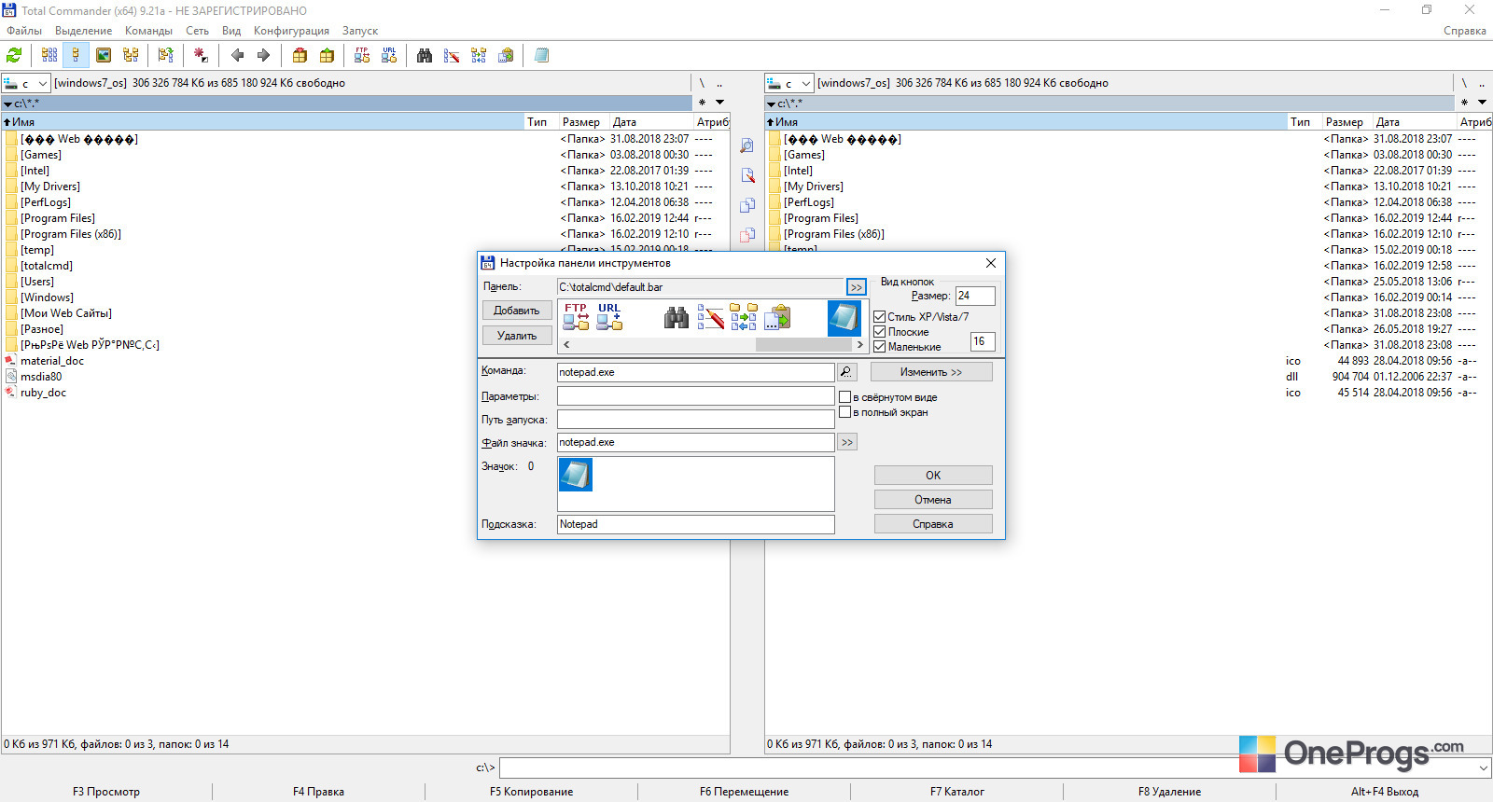Image resolution: width=1493 pixels, height=802 pixels.
Task: Click the Подсказка input field
Action: tap(696, 524)
